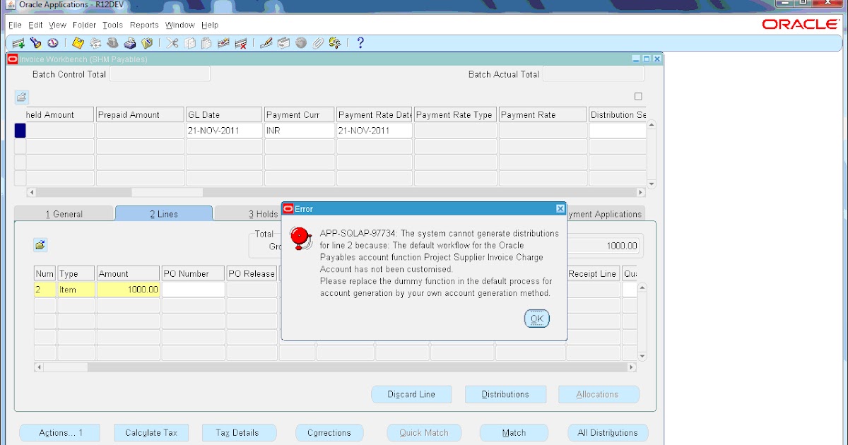Click the Batch Actual Total field
The width and height of the screenshot is (848, 445).
point(593,74)
